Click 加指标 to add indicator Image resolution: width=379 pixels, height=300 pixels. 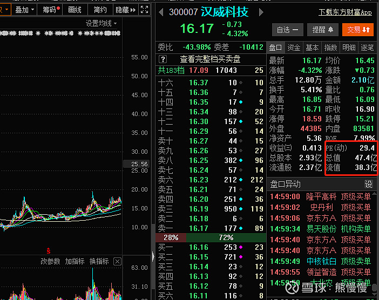coord(75,261)
